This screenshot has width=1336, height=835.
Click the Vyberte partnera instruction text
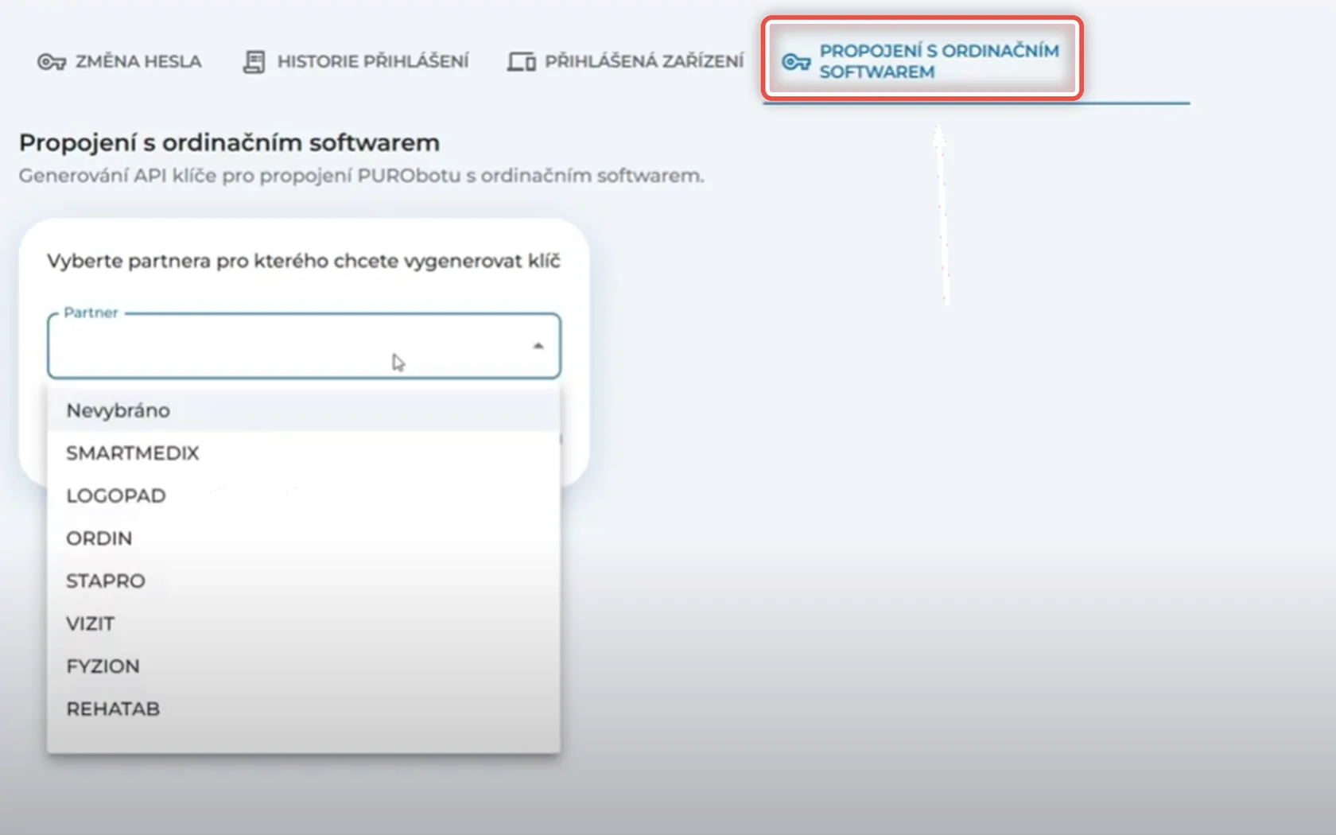[x=304, y=262]
